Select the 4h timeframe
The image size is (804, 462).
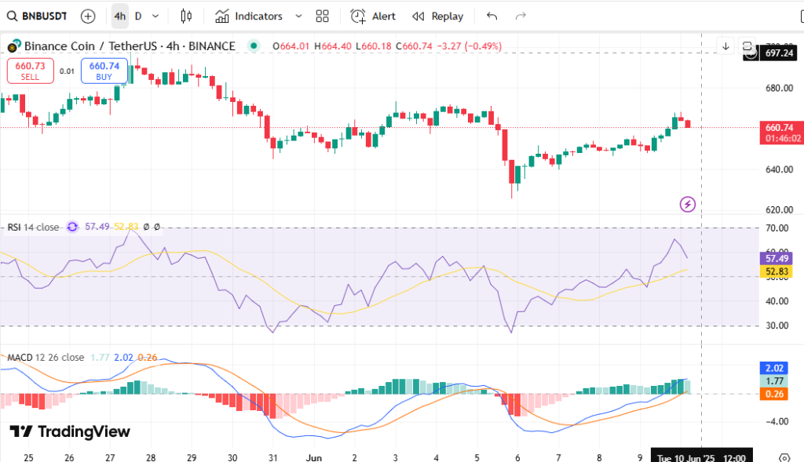(x=120, y=16)
